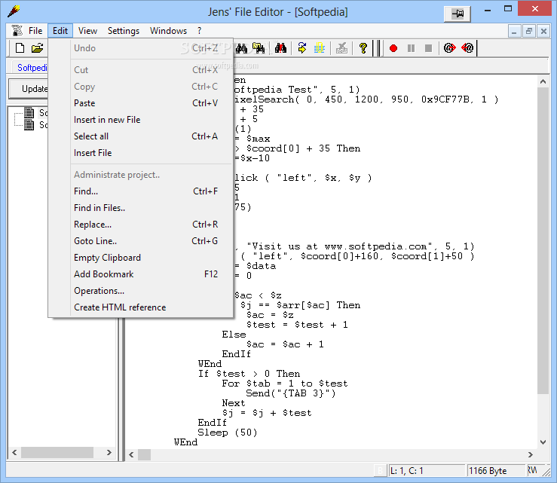
Task: Click the pause recording button
Action: point(411,48)
